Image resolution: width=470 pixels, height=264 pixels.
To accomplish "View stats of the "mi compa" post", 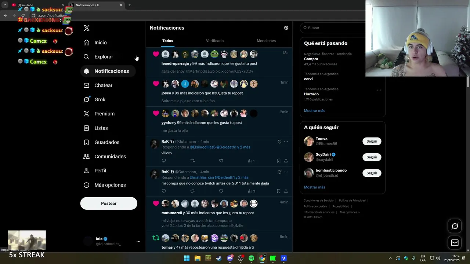I will (x=252, y=191).
